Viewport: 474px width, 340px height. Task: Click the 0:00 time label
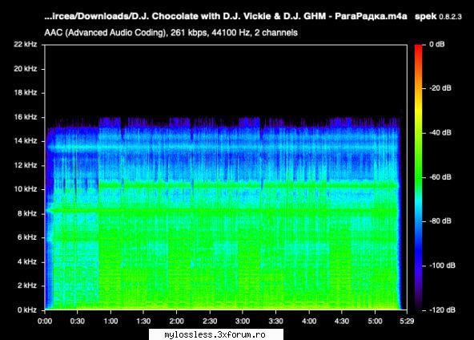45,322
